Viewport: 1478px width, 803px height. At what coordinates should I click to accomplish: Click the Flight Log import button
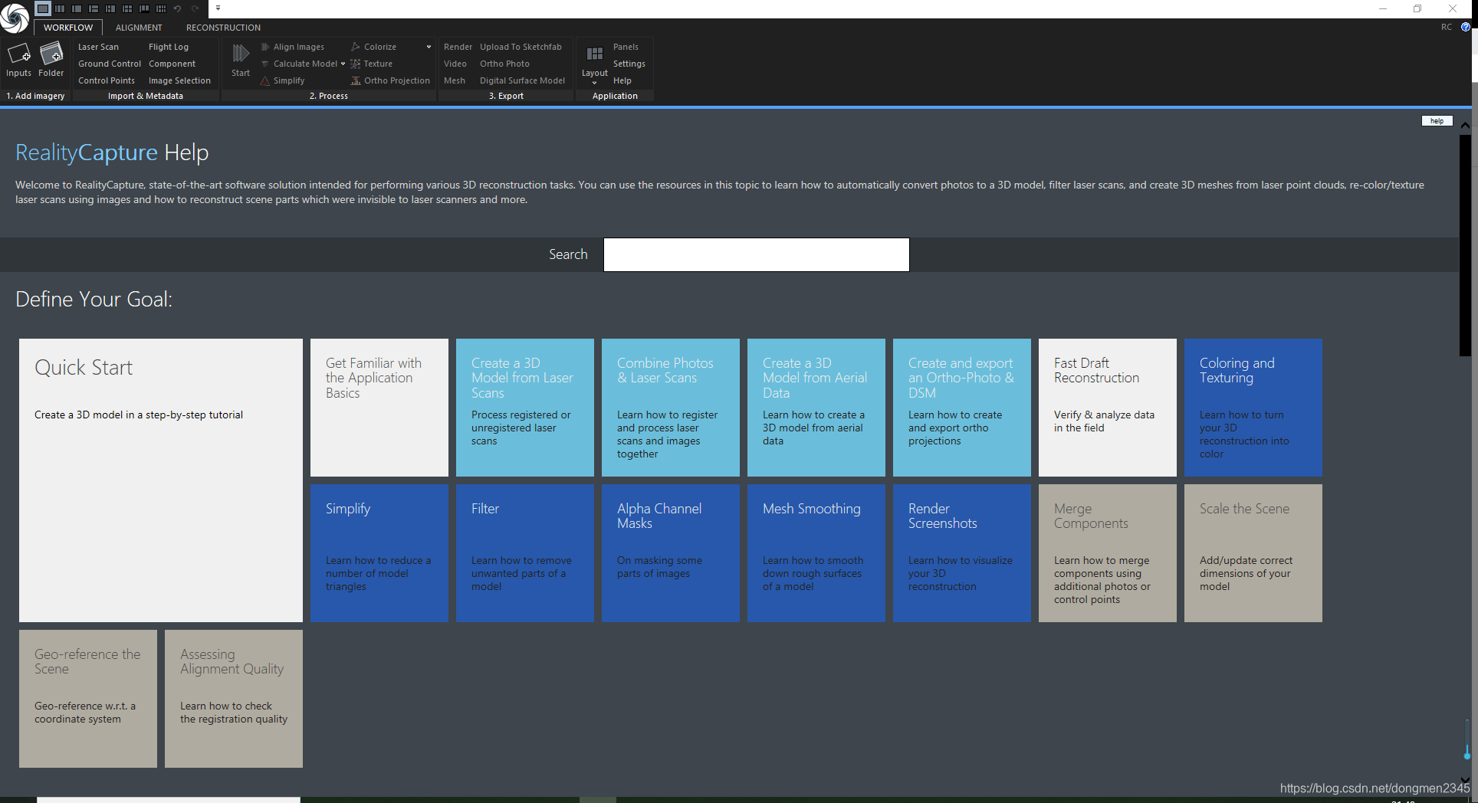[x=169, y=48]
